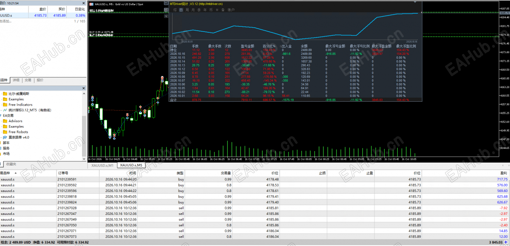Switch to the 详细 tab in Market Watch
Screen dimensions: 510x246
[x=16, y=80]
